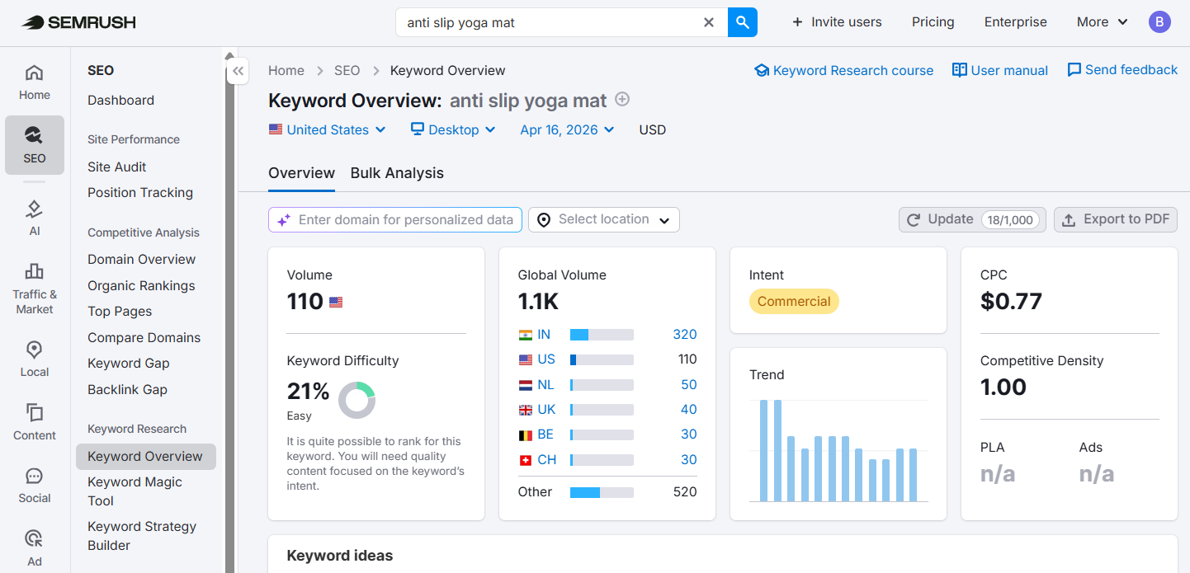
Task: Click the domain input for personalized data
Action: point(394,219)
